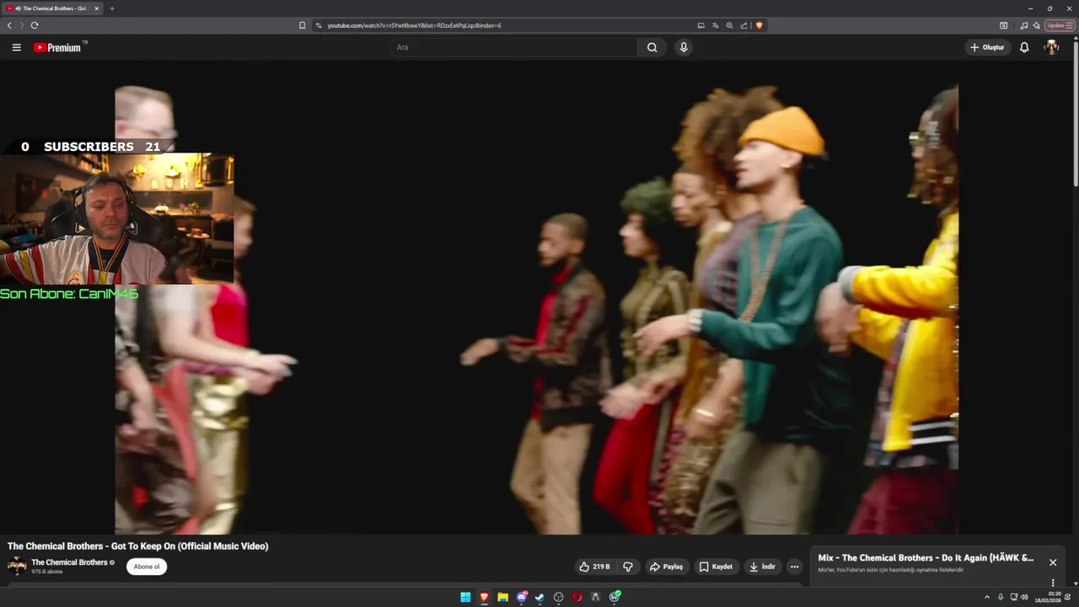The image size is (1079, 607).
Task: Open Opera from the taskbar
Action: coord(577,597)
